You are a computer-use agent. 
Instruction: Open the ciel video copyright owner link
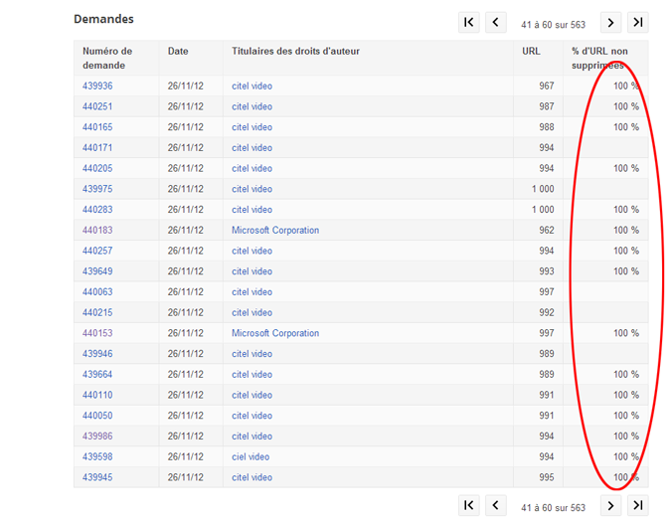(x=251, y=457)
